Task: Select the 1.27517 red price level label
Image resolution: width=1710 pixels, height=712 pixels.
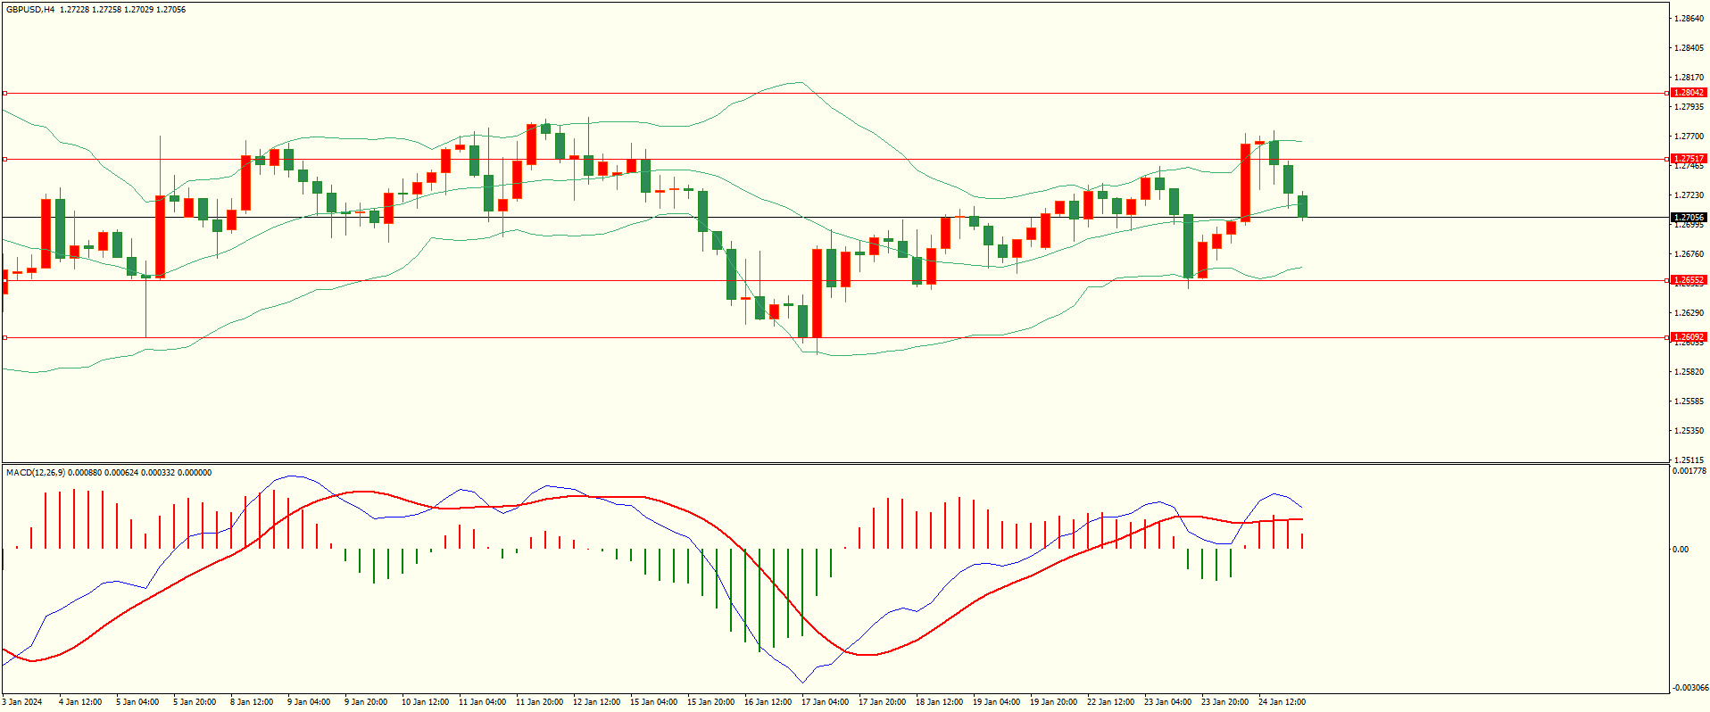Action: pos(1688,159)
